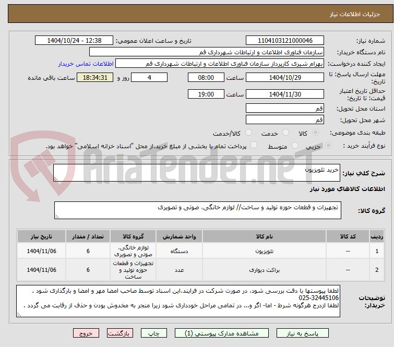Toggle اسناد خزانه اسلامی payment checkbox
This screenshot has width=394, height=347.
coord(254,145)
